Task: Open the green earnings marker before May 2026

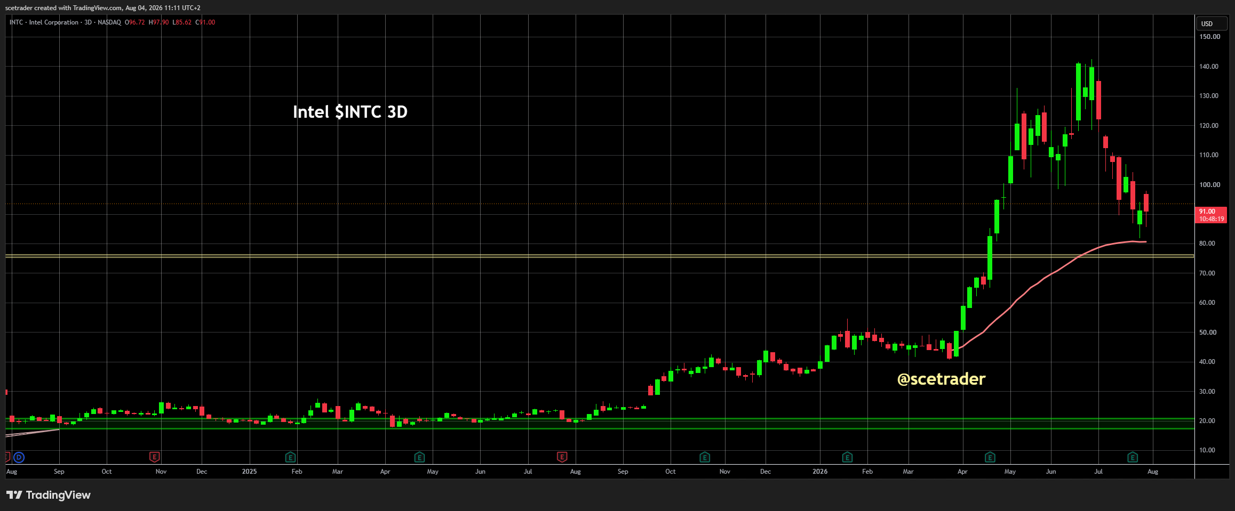Action: (990, 457)
